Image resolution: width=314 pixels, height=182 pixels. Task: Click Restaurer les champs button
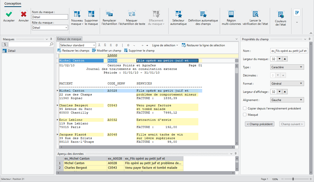point(73,51)
